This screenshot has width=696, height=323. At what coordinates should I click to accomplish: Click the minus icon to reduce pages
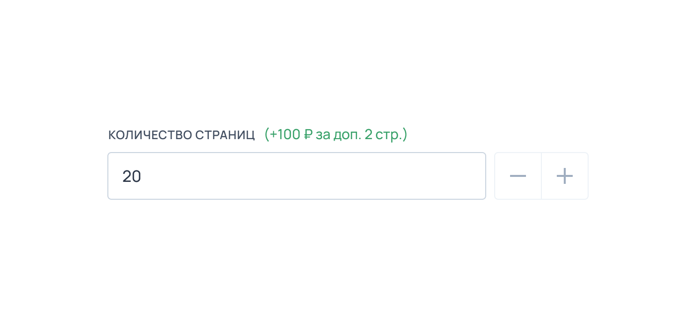[x=518, y=176]
